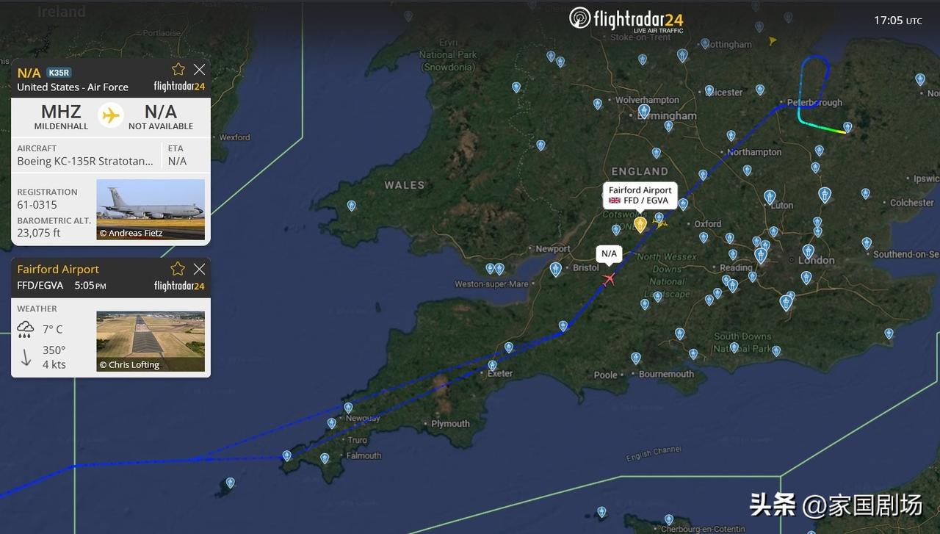Open Fairford Airport runway photo thumbnail
Viewport: 940px width, 534px height.
pos(151,341)
